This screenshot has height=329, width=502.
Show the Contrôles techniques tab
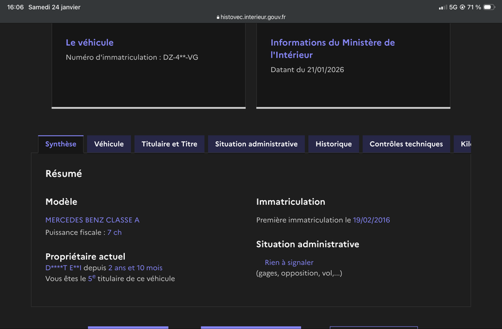[x=406, y=144]
